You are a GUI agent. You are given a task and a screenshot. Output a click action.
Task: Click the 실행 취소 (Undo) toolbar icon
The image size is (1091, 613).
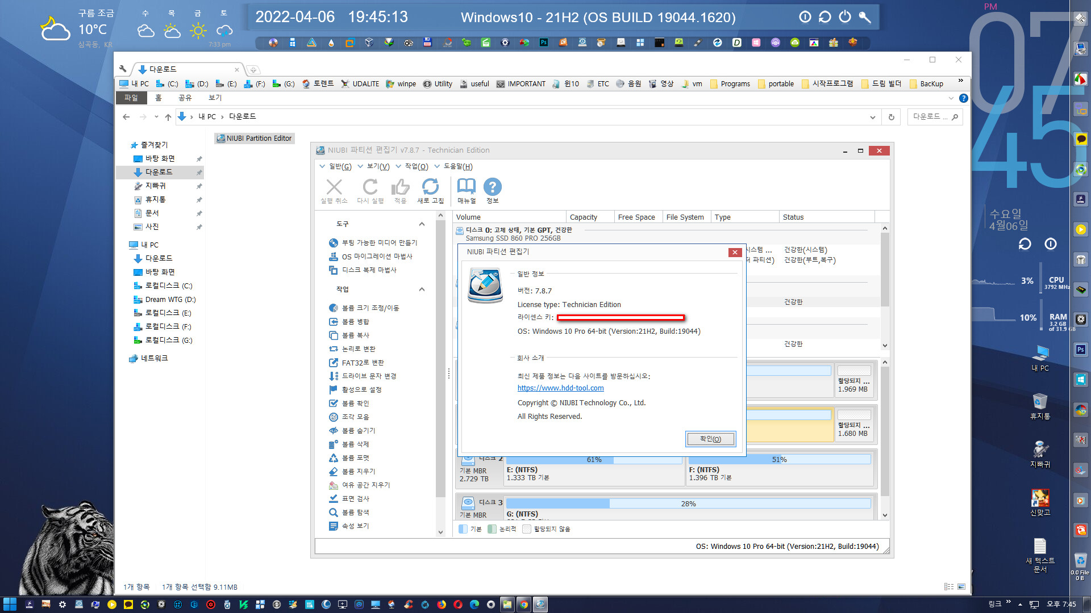point(334,191)
